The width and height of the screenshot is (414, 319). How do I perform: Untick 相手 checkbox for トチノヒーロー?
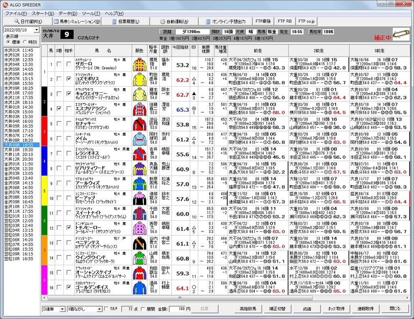pyautogui.click(x=69, y=228)
